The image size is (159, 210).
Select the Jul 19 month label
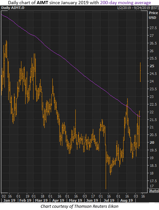pyautogui.click(x=109, y=200)
